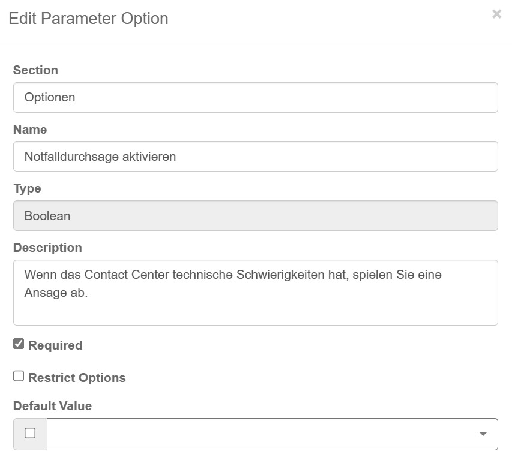This screenshot has height=454, width=512.
Task: Close the Edit Parameter Option dialog
Action: [496, 14]
